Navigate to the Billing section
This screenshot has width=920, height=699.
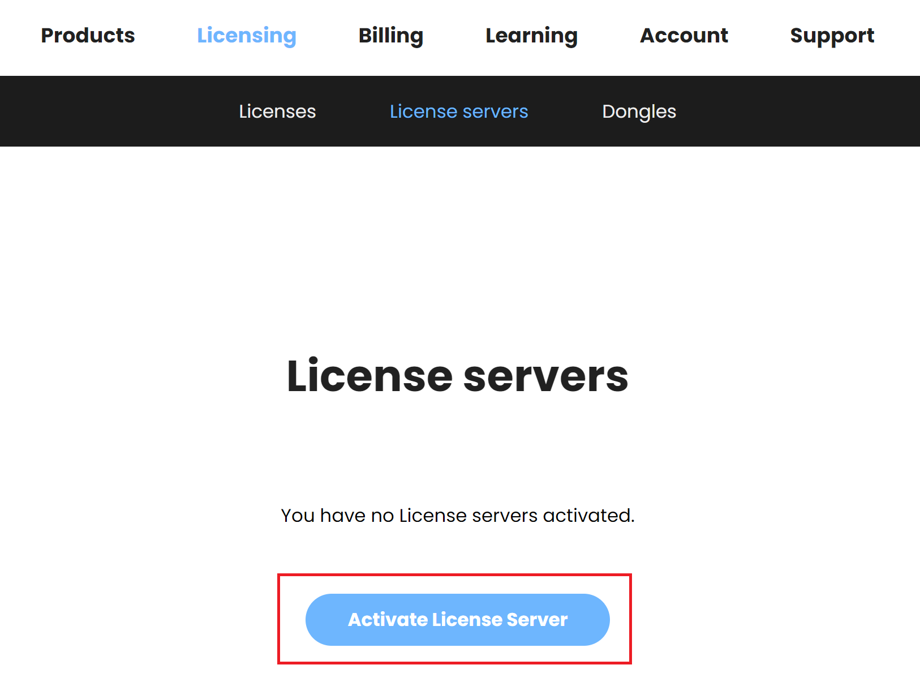pyautogui.click(x=391, y=36)
